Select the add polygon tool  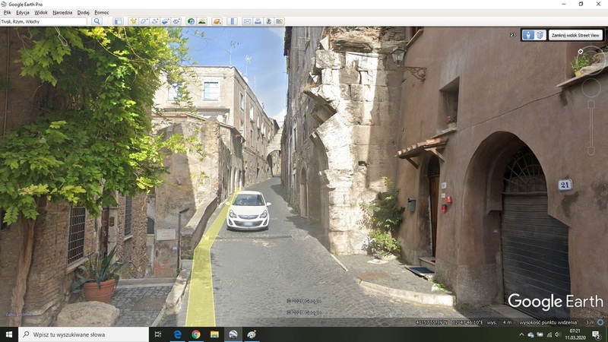click(x=144, y=21)
